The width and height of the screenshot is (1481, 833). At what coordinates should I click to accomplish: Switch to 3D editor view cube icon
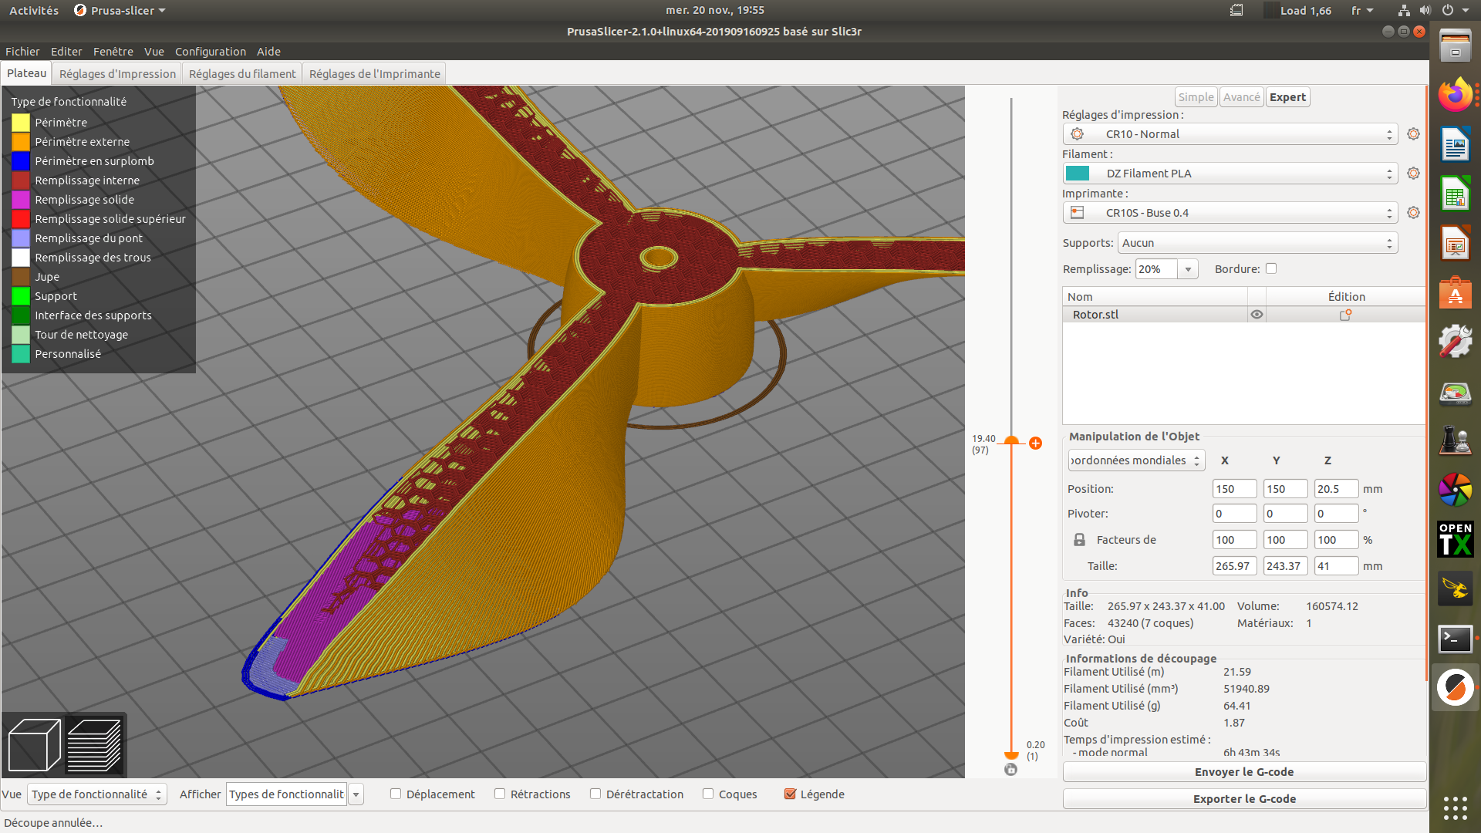34,744
